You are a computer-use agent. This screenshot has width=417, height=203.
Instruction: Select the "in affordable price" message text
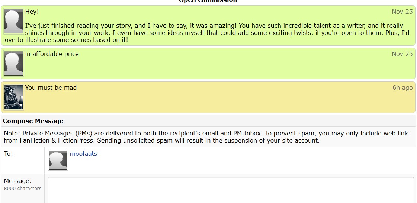click(x=52, y=54)
